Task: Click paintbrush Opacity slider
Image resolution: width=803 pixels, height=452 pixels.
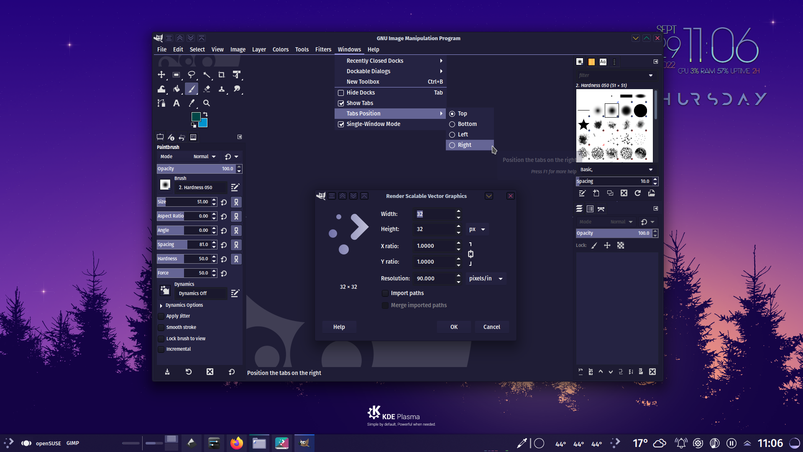Action: tap(196, 169)
